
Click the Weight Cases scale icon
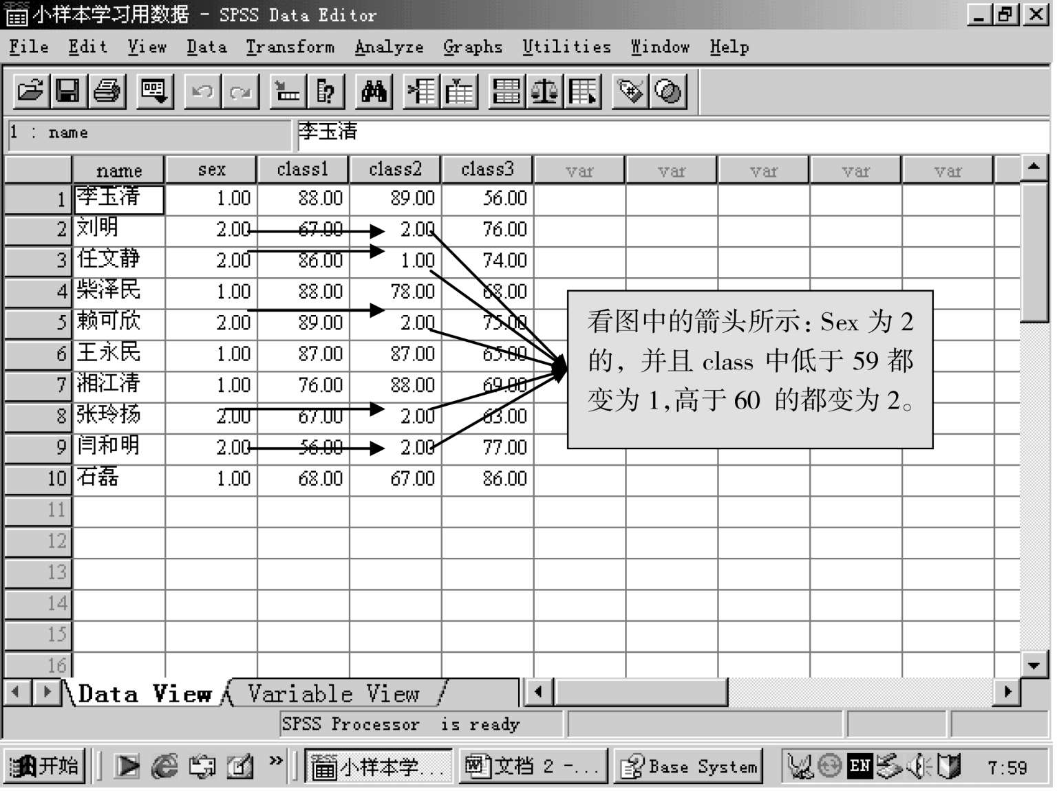point(544,91)
